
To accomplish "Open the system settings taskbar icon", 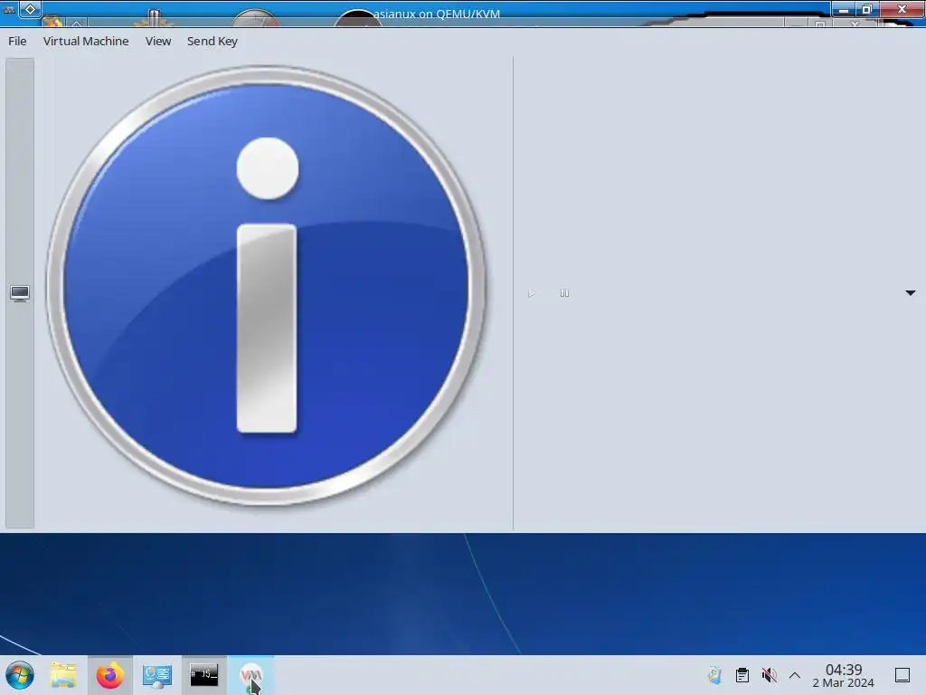I will tap(157, 675).
